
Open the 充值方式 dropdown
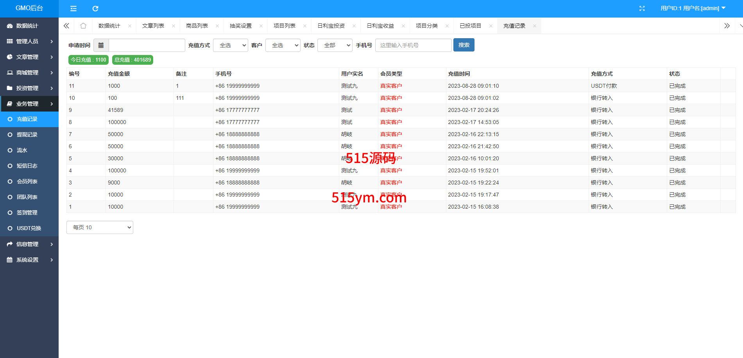coord(231,45)
